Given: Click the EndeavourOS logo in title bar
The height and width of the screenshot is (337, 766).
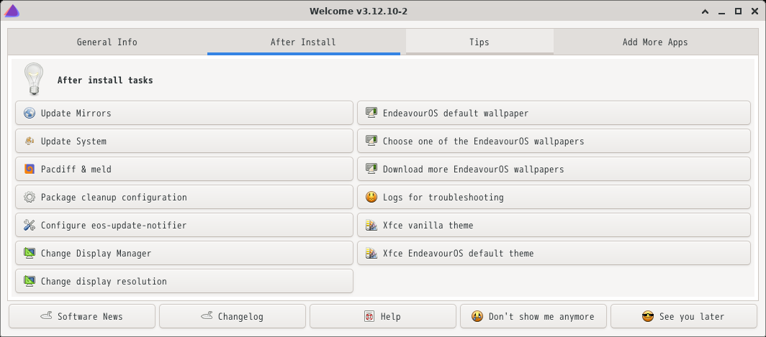Looking at the screenshot, I should 12,11.
